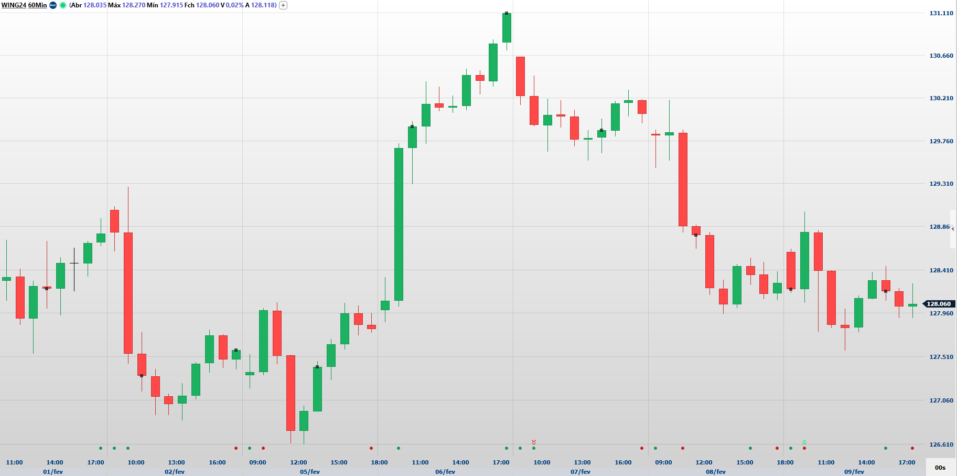Viewport: 957px width, 476px height.
Task: Click the 126.610 price axis label
Action: [x=941, y=445]
